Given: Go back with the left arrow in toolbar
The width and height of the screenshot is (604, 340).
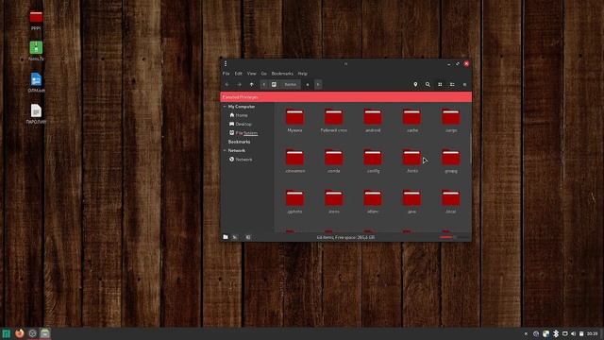Looking at the screenshot, I should (226, 84).
